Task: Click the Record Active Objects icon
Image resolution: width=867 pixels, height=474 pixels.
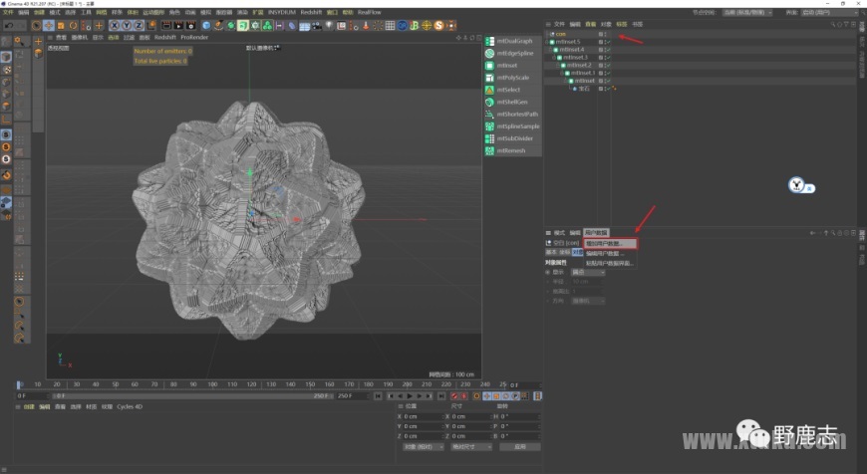Action: (x=454, y=396)
